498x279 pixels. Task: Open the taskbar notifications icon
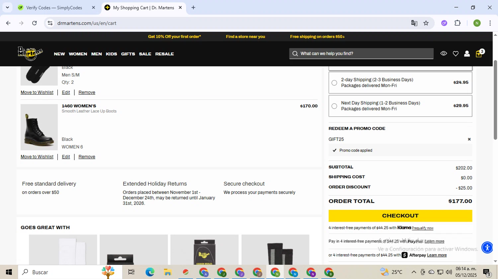pyautogui.click(x=487, y=272)
